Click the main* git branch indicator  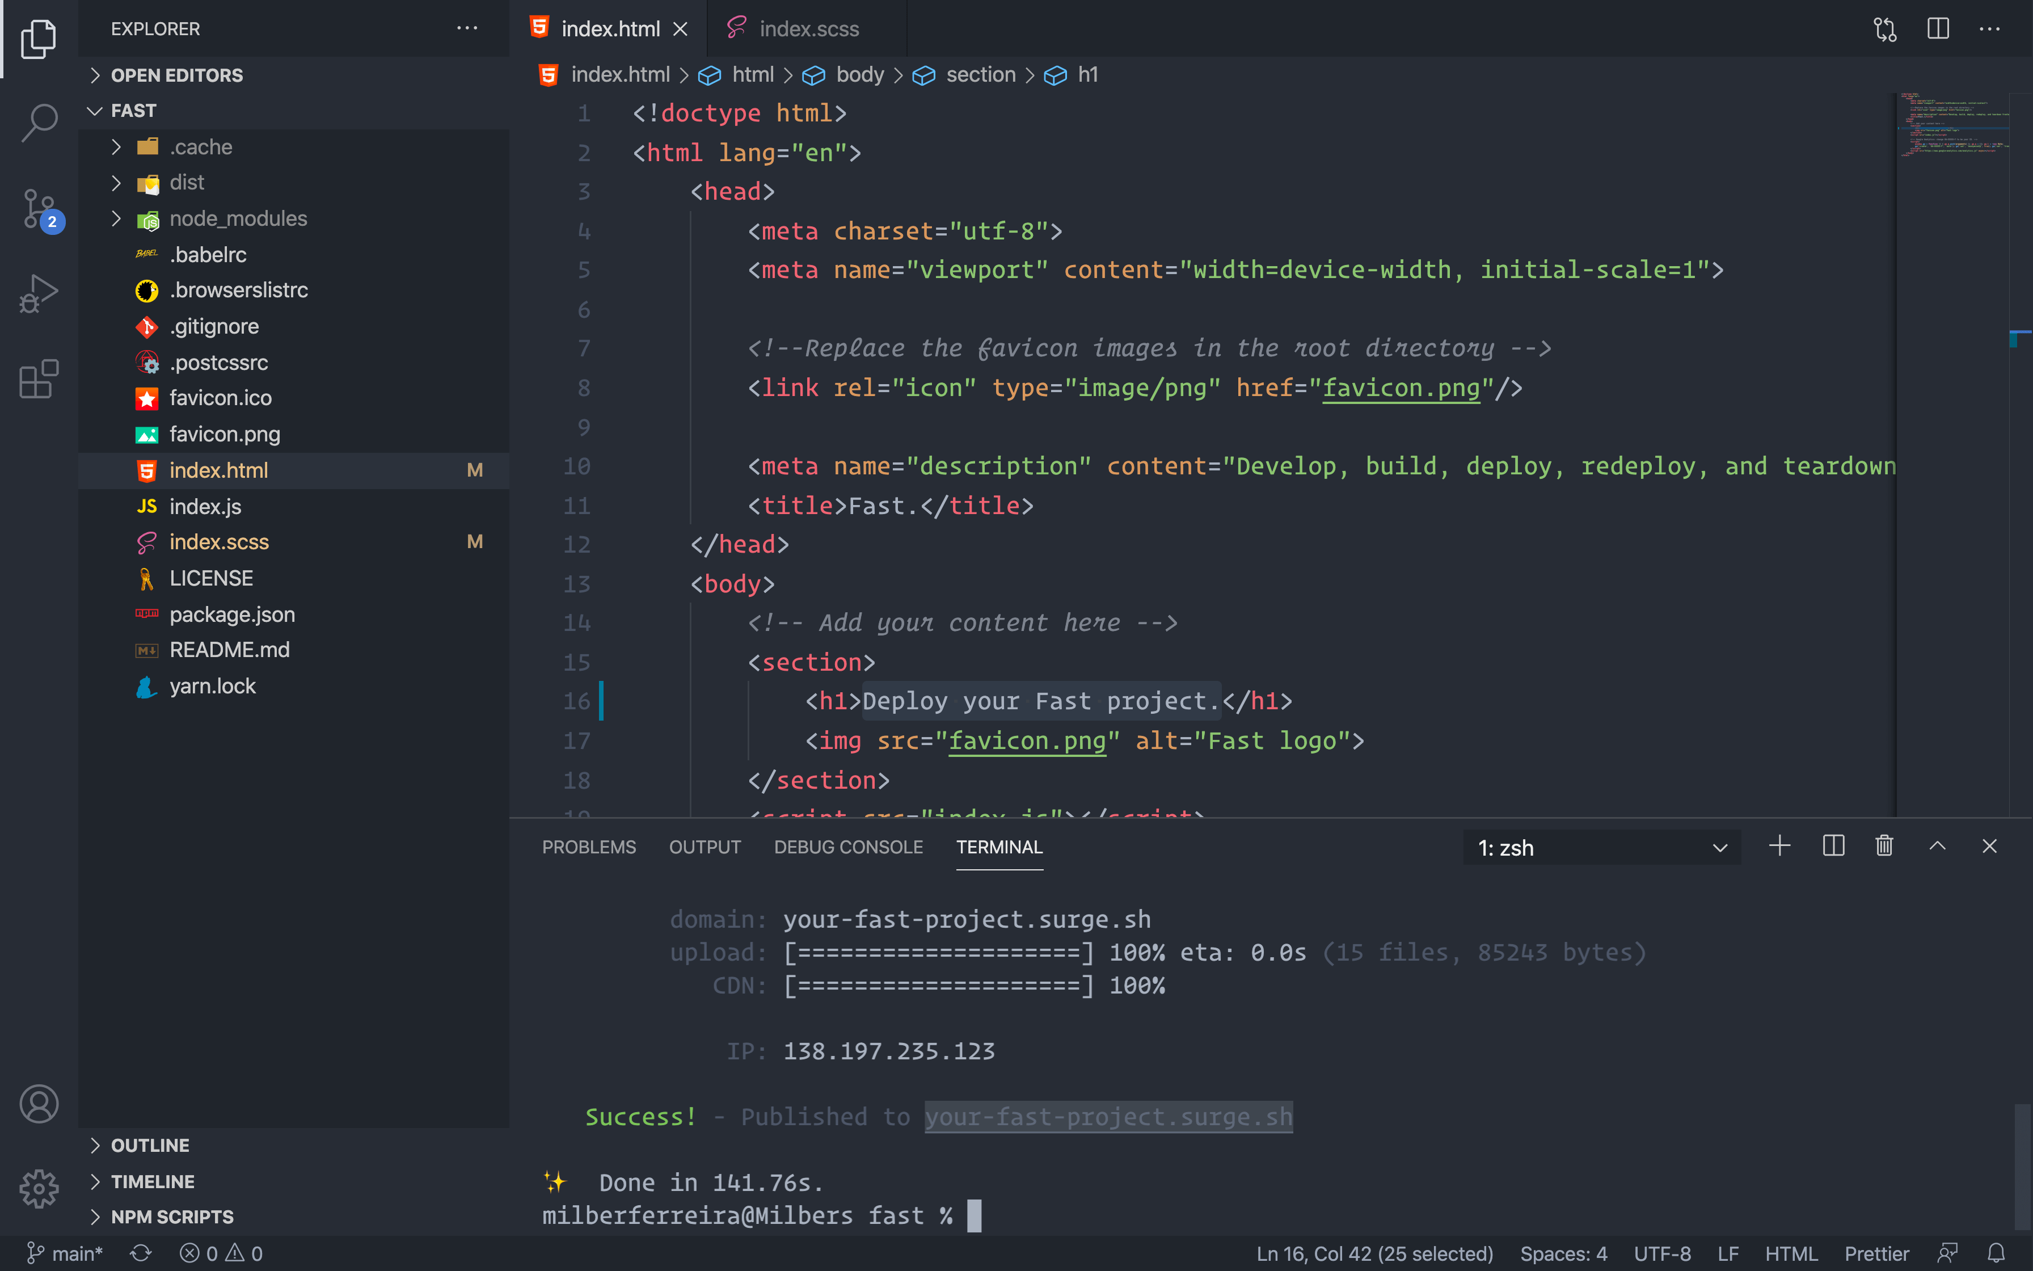pos(66,1253)
